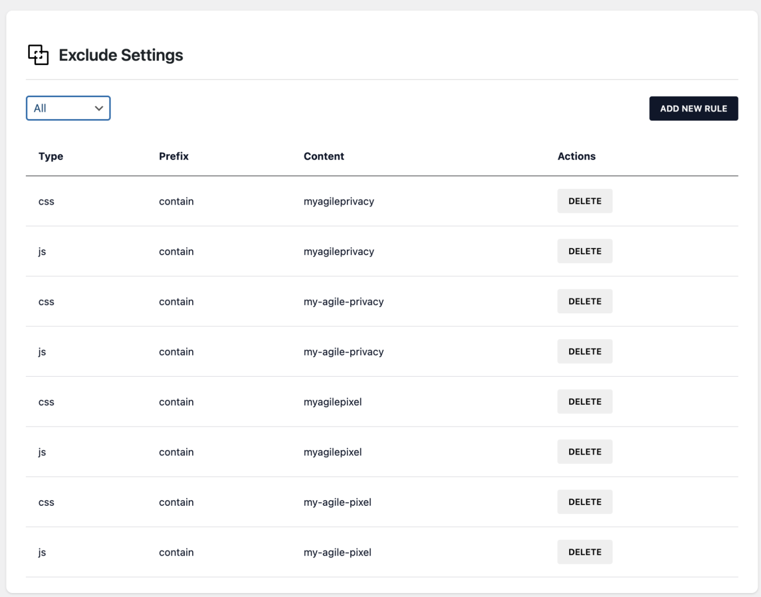
Task: Click the ADD NEW RULE button
Action: (x=693, y=108)
